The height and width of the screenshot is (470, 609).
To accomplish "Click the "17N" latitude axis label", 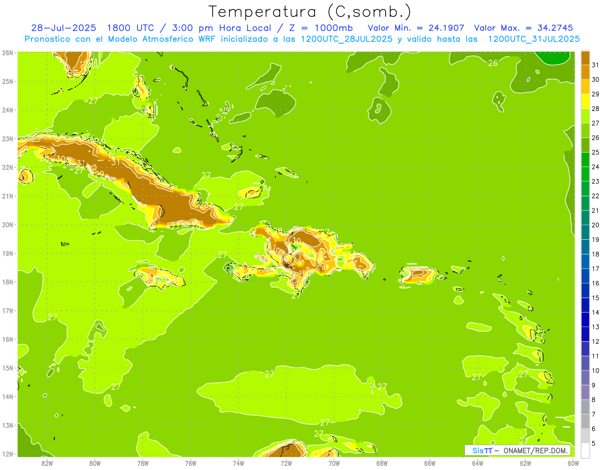I will pyautogui.click(x=8, y=310).
